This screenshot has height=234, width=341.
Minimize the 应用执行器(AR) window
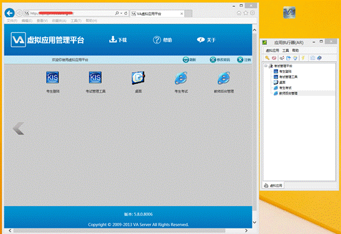[314, 42]
